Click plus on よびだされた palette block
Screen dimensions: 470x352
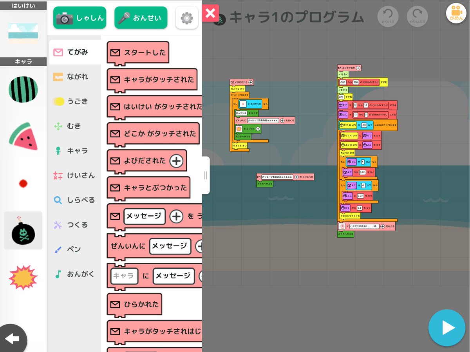pos(176,161)
